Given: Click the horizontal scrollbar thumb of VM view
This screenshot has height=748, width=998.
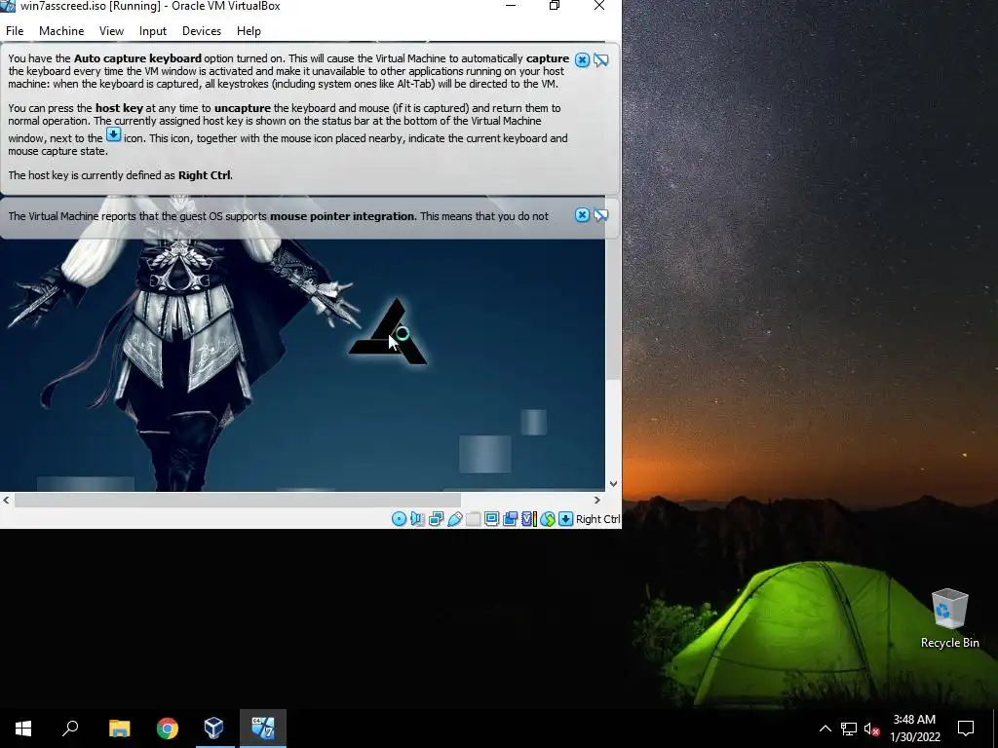Looking at the screenshot, I should [x=237, y=500].
